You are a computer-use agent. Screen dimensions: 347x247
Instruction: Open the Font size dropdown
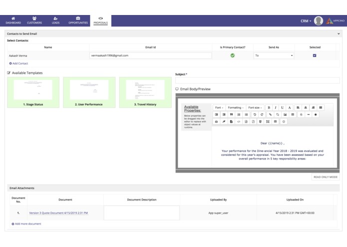(x=255, y=107)
